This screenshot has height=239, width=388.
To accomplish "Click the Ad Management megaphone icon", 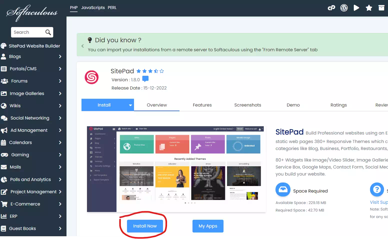I will coord(4,130).
